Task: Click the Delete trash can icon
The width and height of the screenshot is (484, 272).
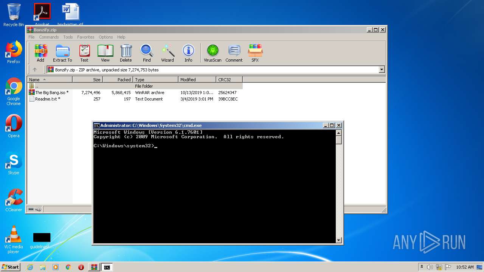Action: pyautogui.click(x=126, y=53)
